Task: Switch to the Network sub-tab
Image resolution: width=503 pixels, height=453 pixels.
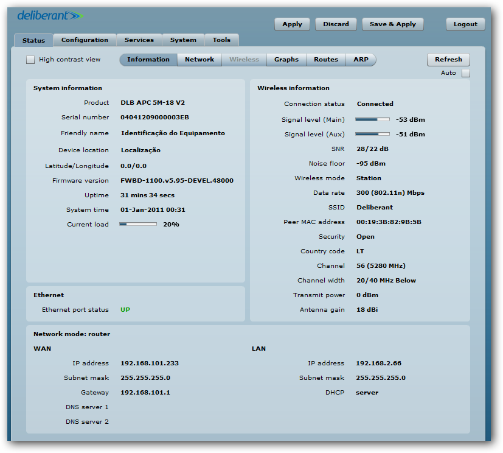Action: [199, 59]
